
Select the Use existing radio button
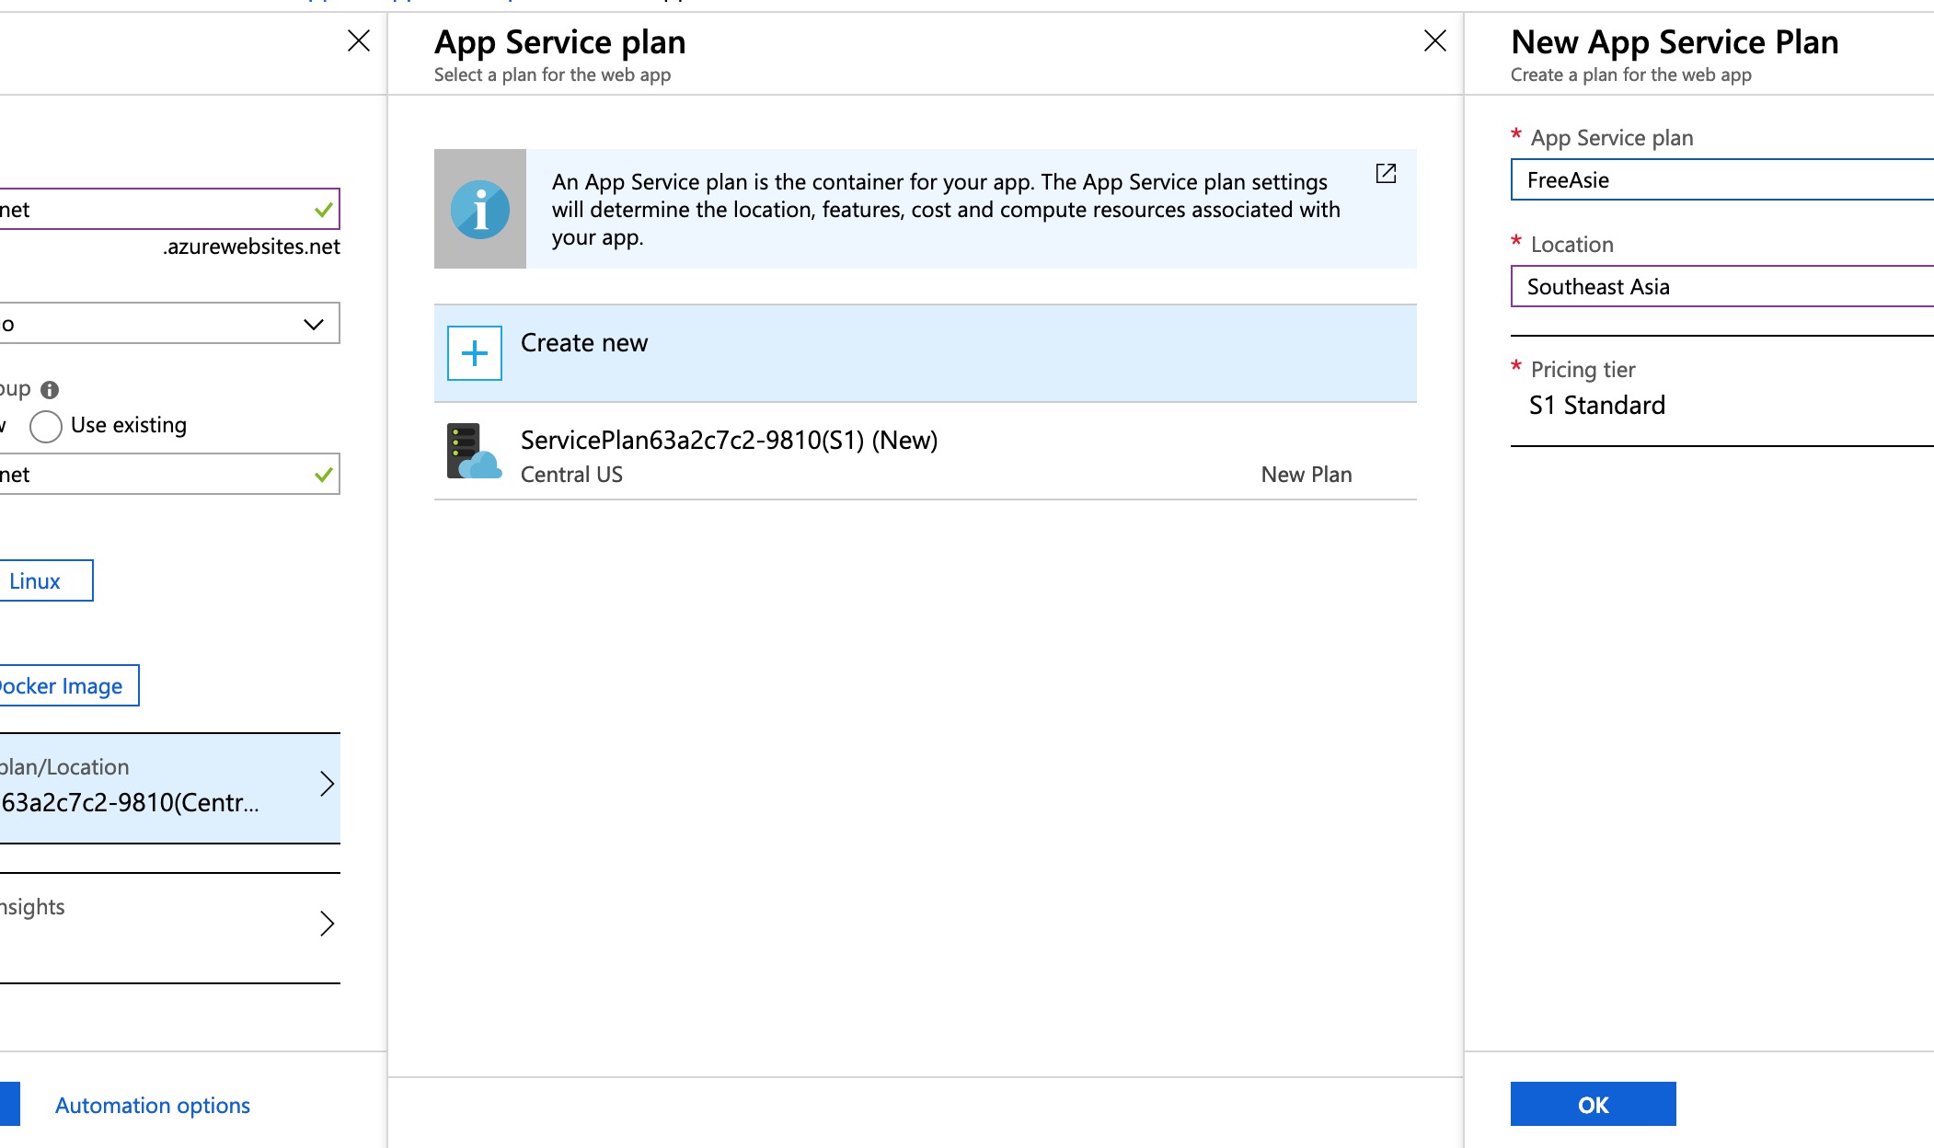[46, 426]
